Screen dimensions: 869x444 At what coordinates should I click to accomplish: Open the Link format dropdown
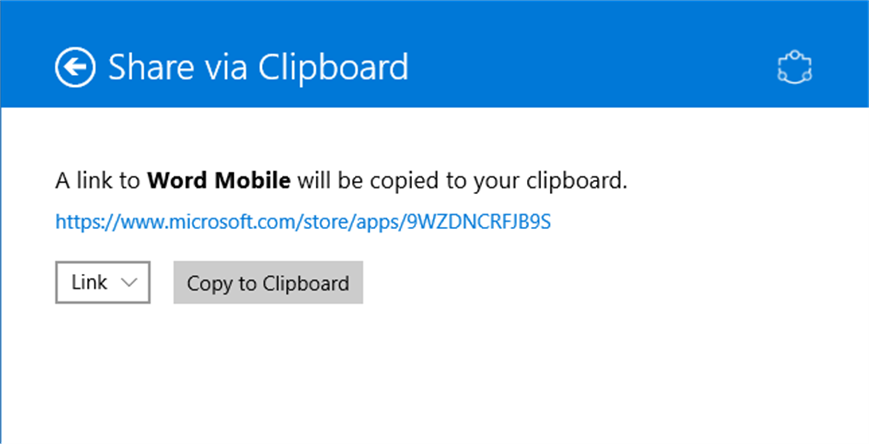[x=103, y=282]
